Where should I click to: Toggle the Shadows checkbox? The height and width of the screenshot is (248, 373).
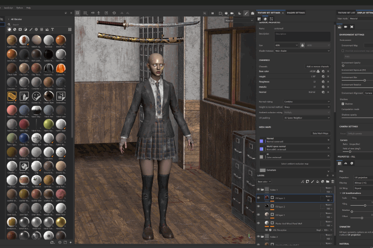(x=343, y=104)
